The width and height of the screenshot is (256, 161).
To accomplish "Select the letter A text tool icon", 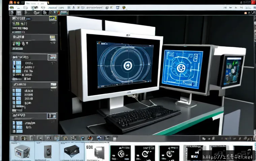I will pos(74,7).
